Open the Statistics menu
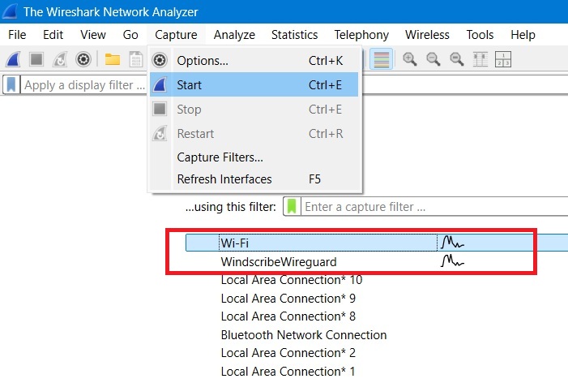 pos(294,35)
